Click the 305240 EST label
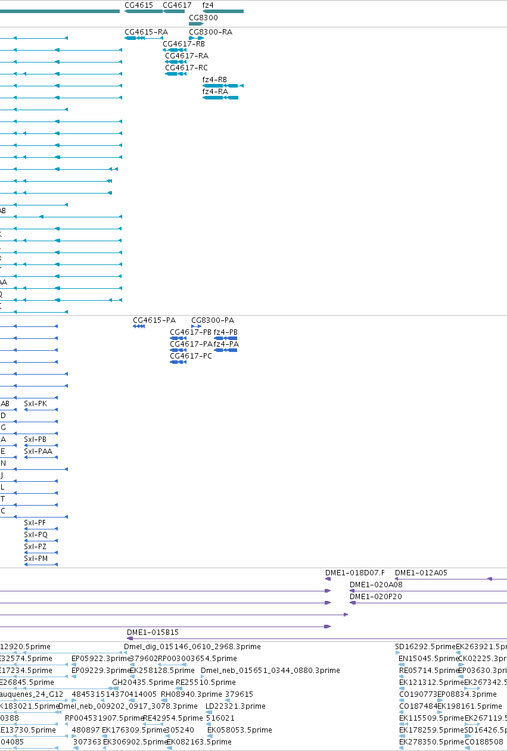507x751 pixels. click(x=180, y=730)
